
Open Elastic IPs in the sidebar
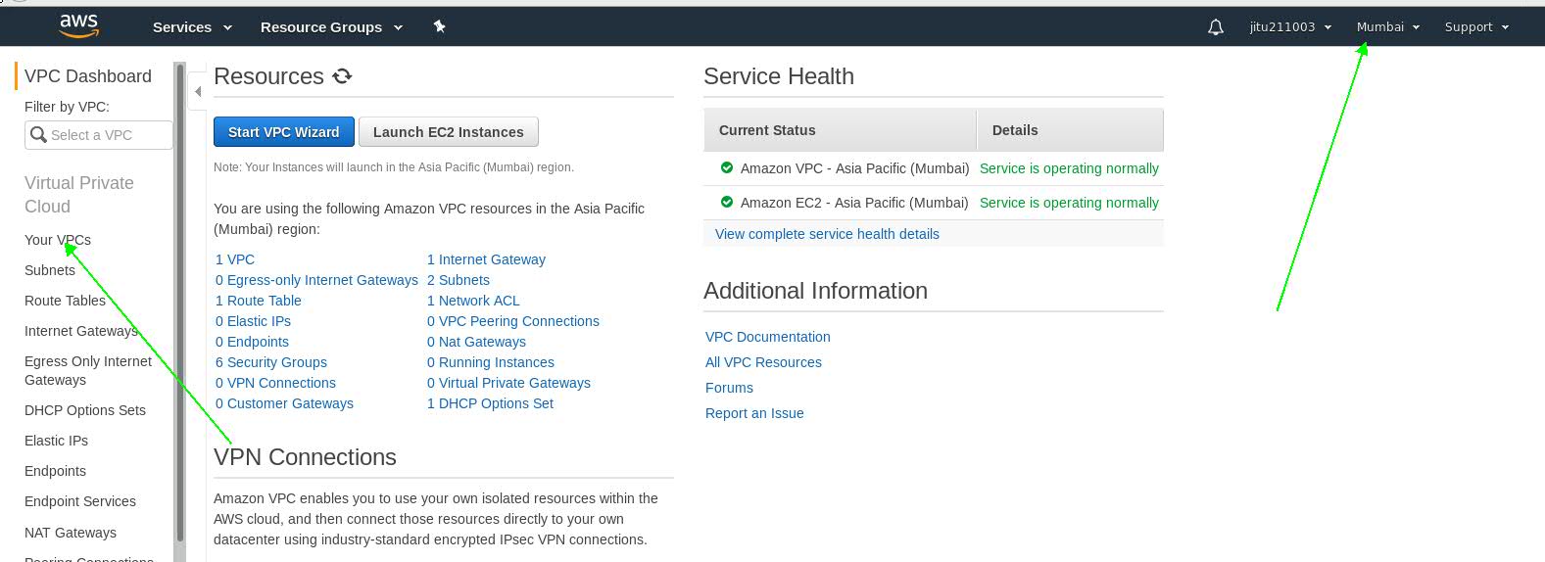pos(56,441)
